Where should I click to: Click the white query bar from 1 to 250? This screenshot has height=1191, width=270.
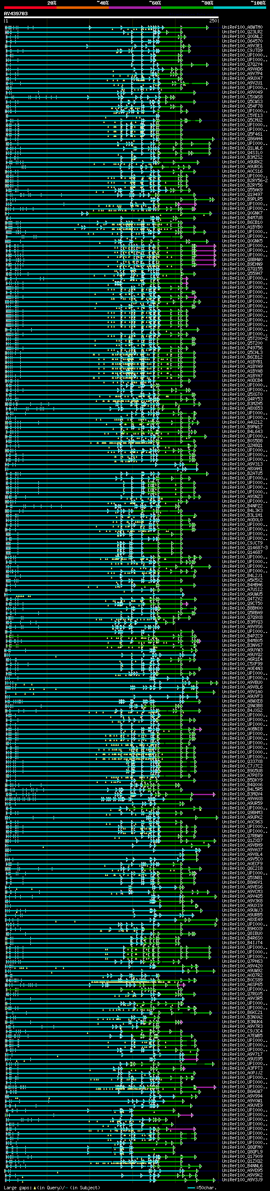(111, 17)
